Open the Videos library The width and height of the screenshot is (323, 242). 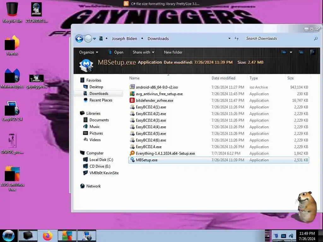pos(95,140)
